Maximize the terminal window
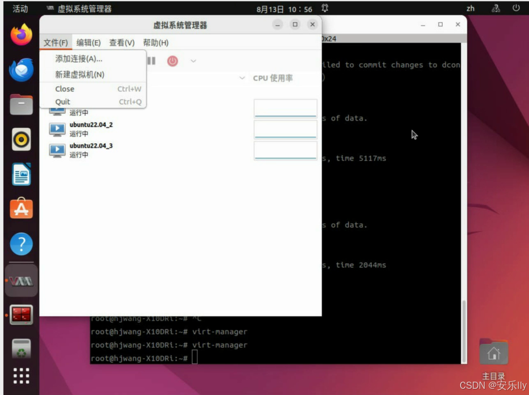529x395 pixels. click(440, 25)
